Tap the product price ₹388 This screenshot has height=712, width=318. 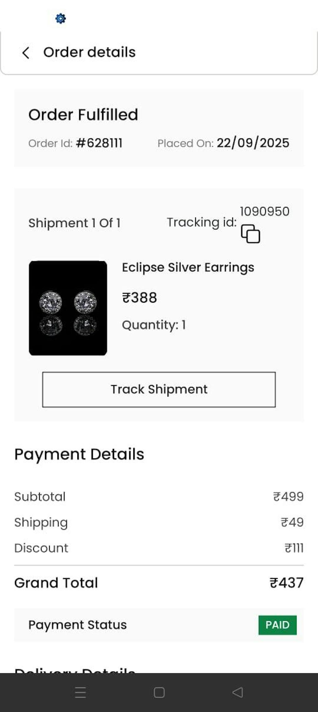139,298
